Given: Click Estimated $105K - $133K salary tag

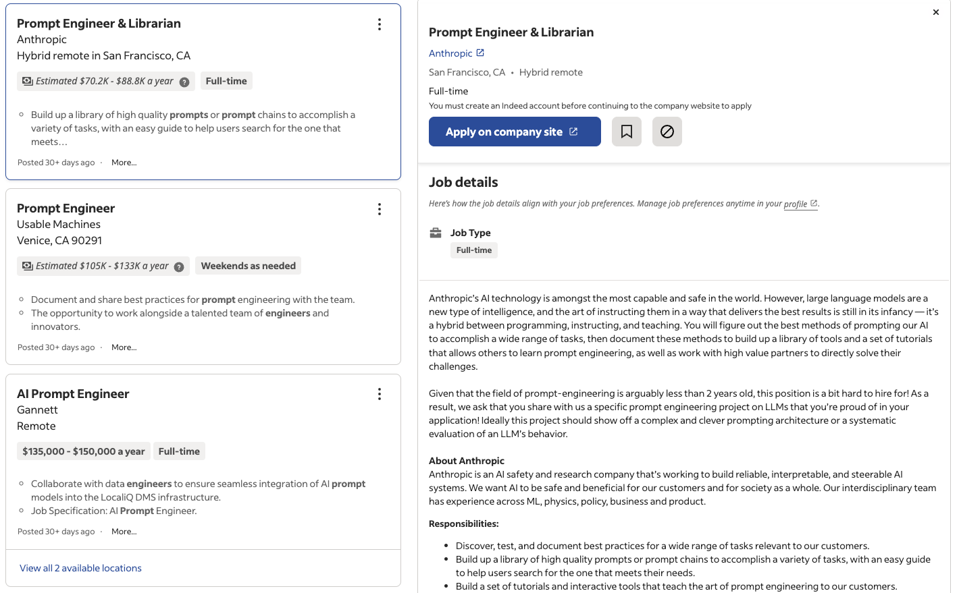Looking at the screenshot, I should click(x=103, y=266).
